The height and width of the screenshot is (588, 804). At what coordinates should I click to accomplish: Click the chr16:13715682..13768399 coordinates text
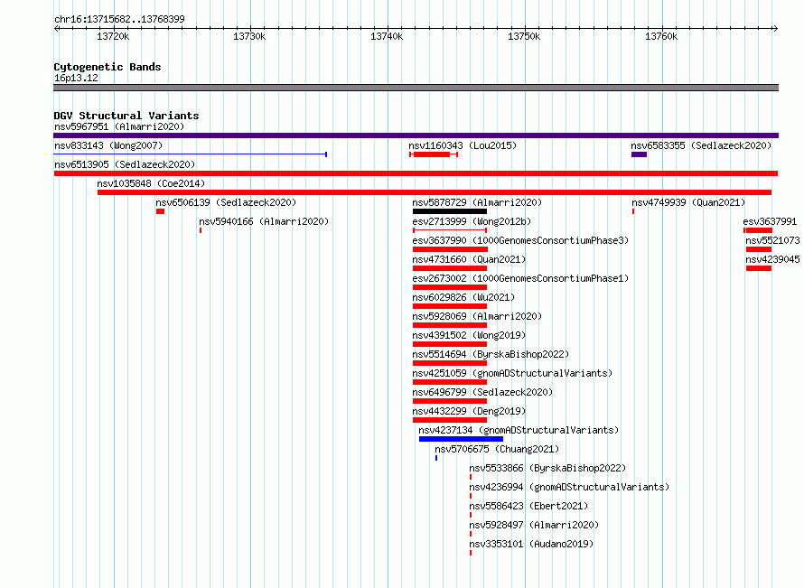click(119, 19)
